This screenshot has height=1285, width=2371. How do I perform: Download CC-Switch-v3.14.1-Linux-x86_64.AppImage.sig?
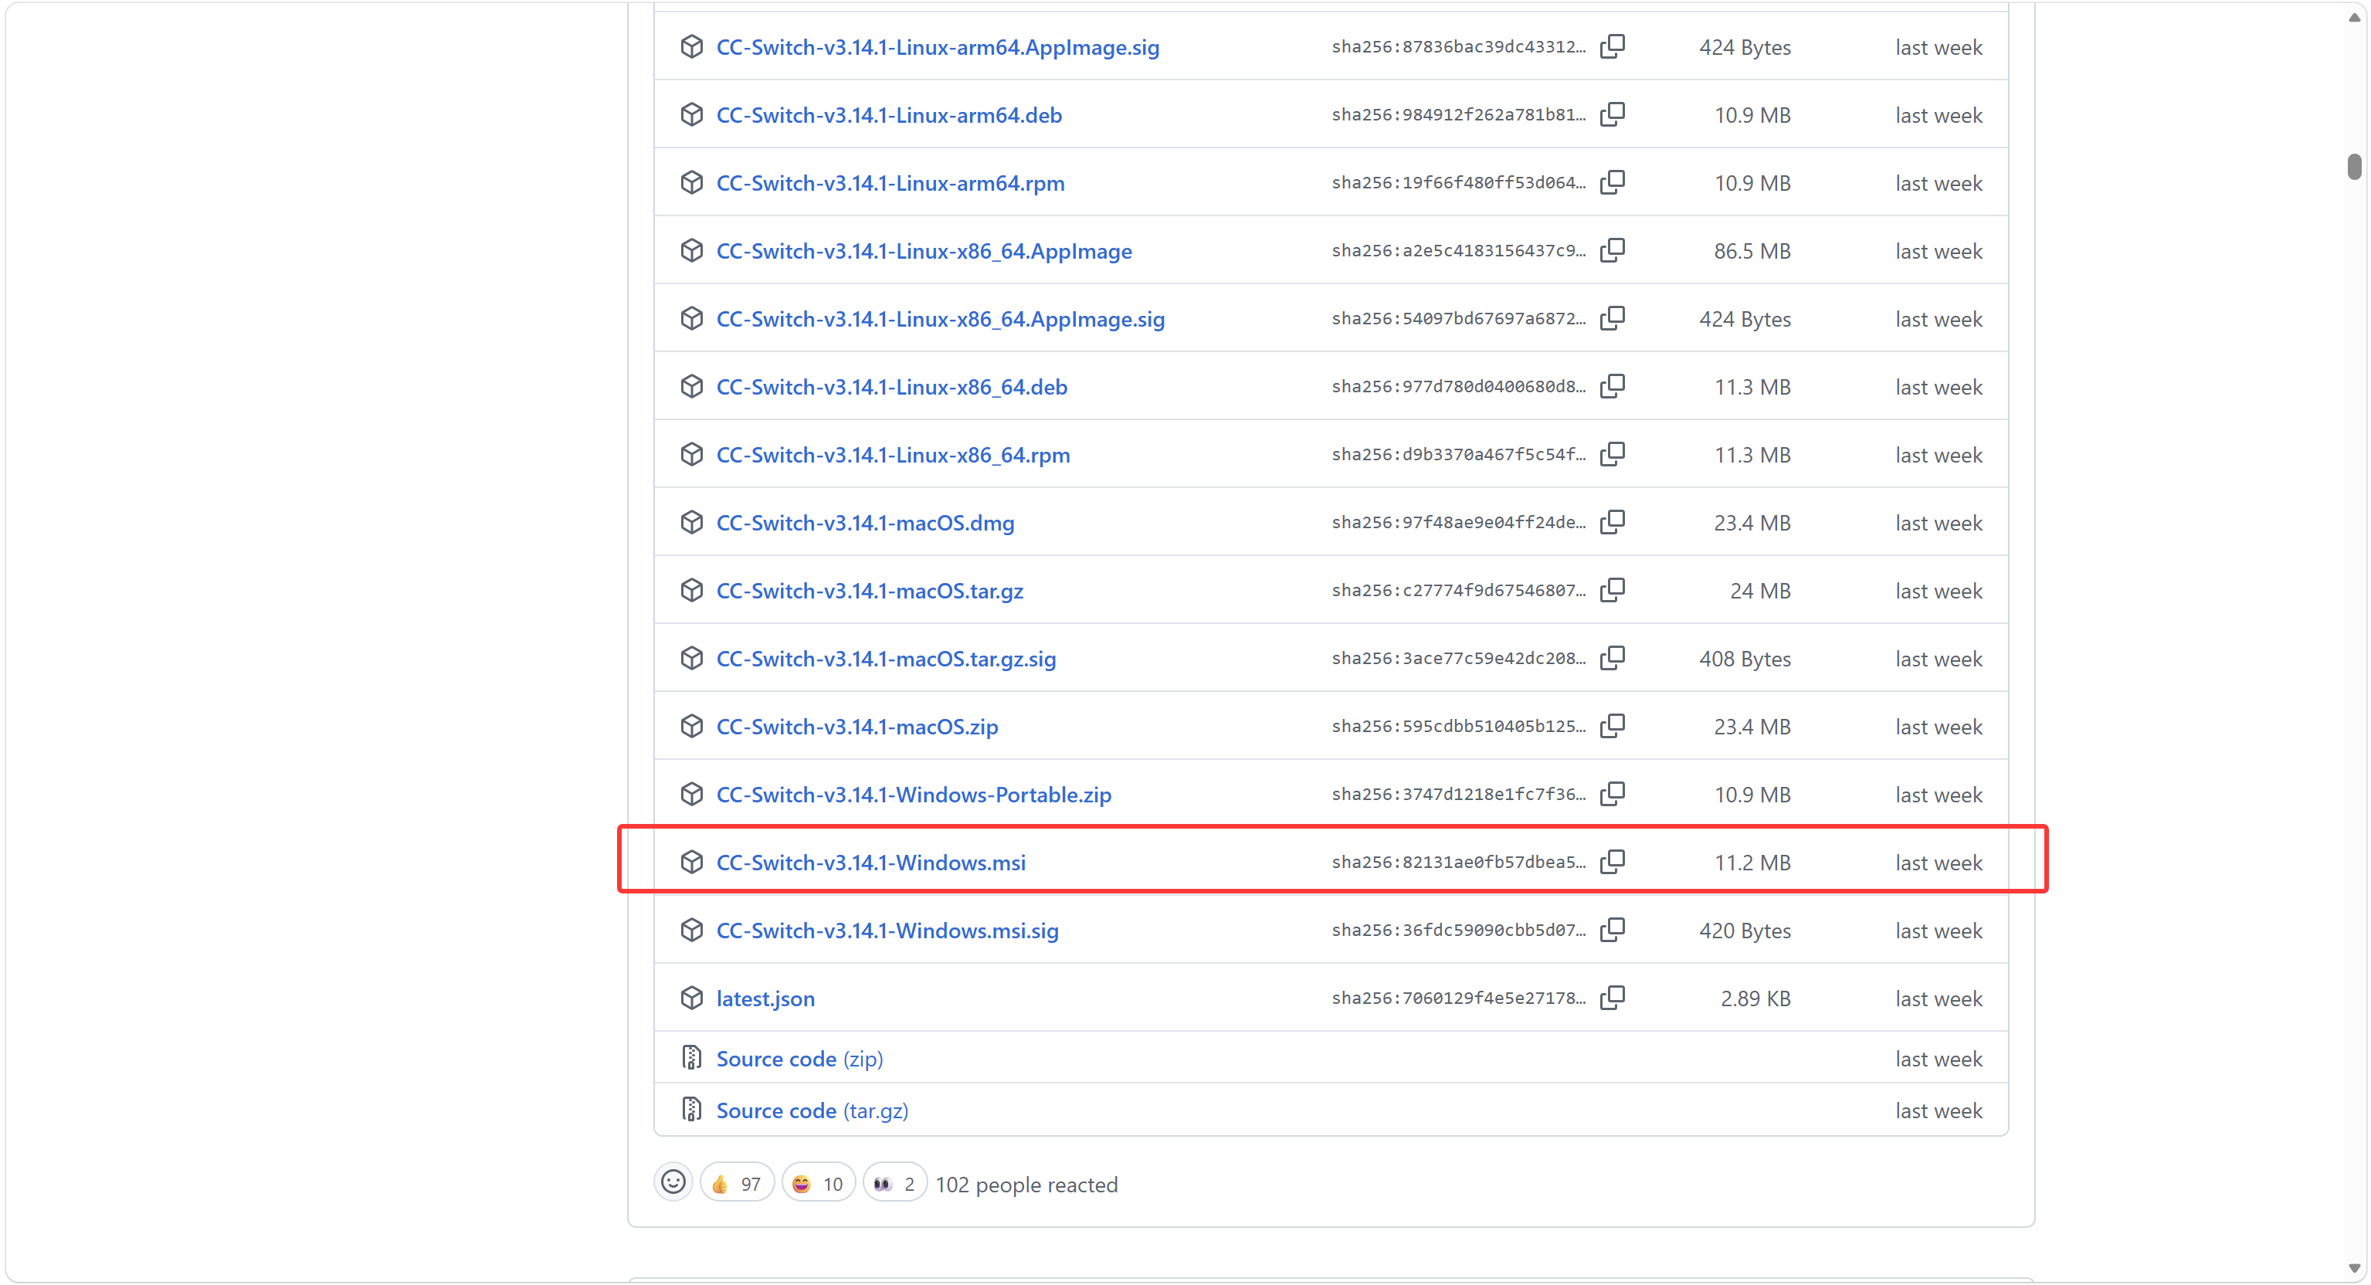[941, 320]
